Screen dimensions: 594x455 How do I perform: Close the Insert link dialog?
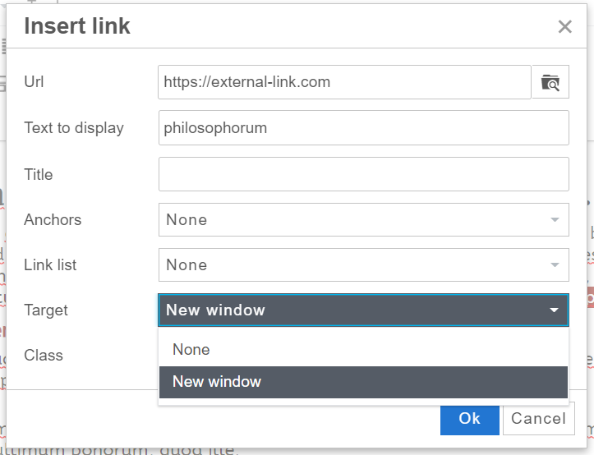564,27
